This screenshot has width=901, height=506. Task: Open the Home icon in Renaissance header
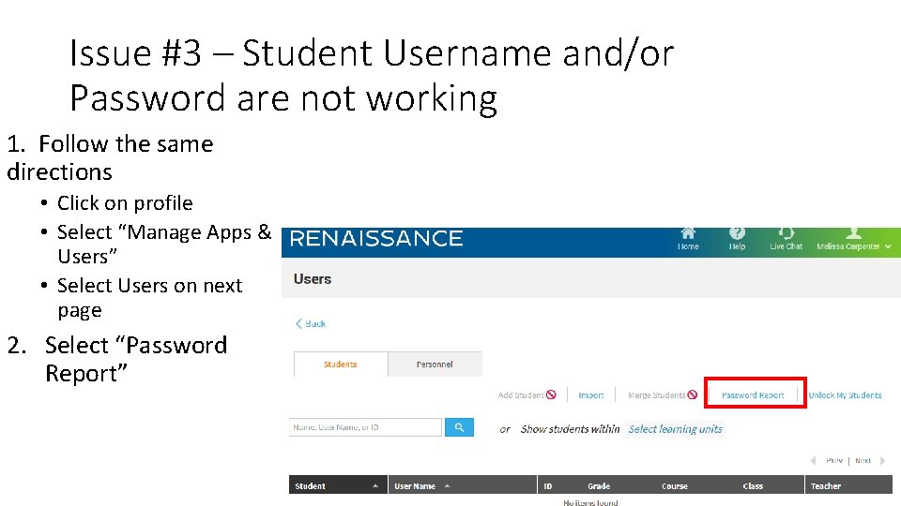[x=688, y=234]
